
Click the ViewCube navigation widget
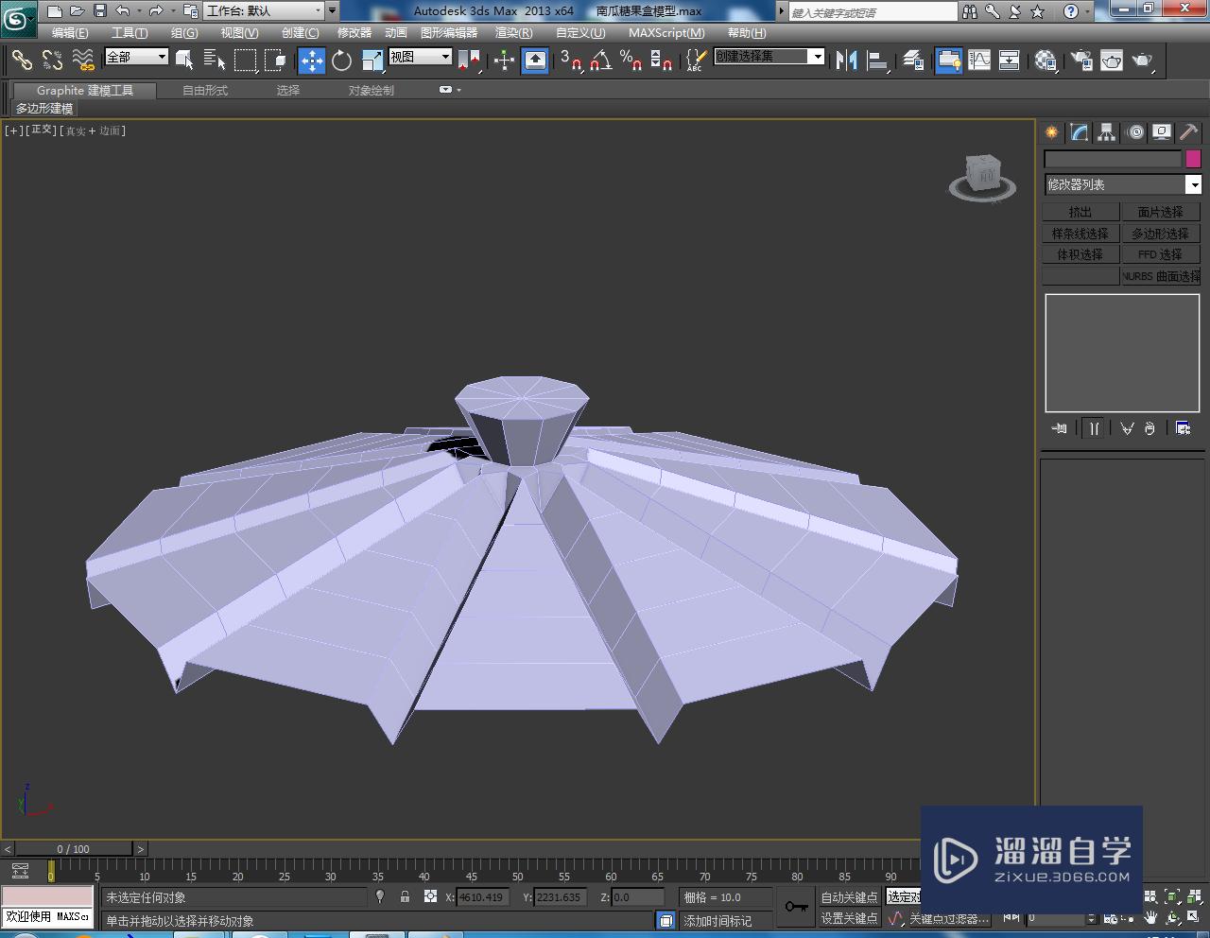coord(983,177)
